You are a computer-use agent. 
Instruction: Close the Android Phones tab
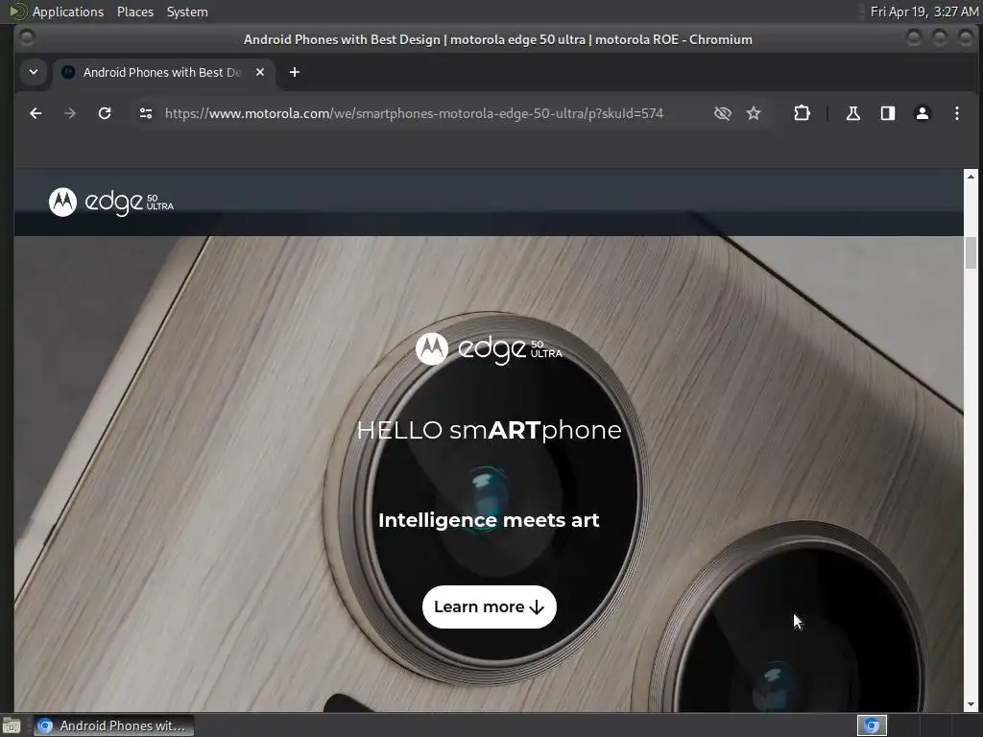(x=260, y=72)
